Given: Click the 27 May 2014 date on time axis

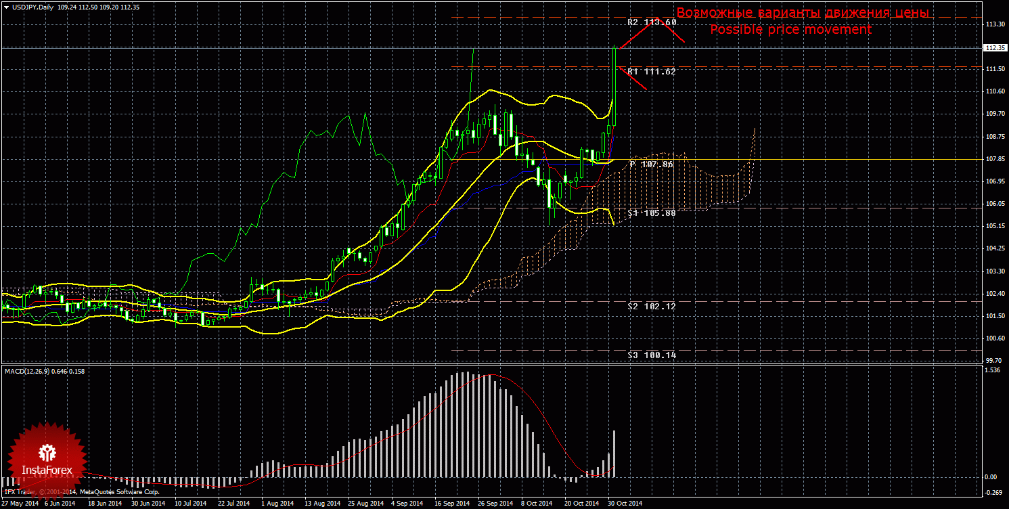Looking at the screenshot, I should tap(20, 503).
